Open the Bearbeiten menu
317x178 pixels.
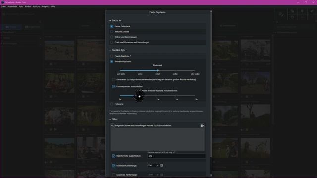pos(12,6)
